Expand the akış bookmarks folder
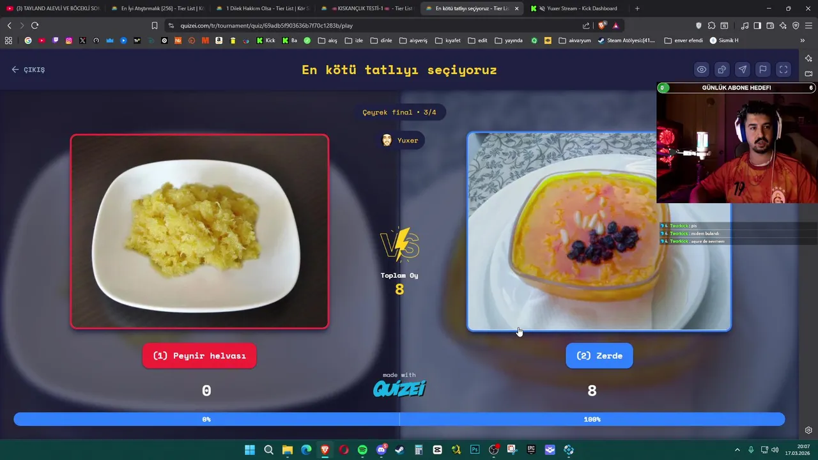The width and height of the screenshot is (818, 460). [327, 40]
